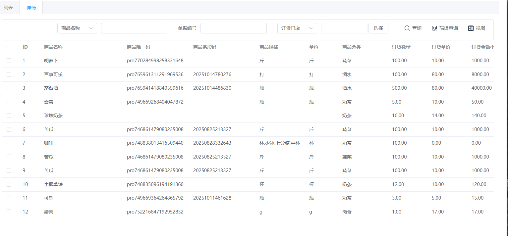Click the 查询 search text button

pos(417,28)
